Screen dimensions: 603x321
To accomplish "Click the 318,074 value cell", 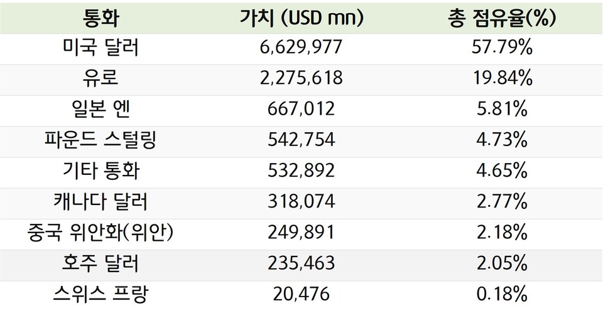I will pos(301,203).
